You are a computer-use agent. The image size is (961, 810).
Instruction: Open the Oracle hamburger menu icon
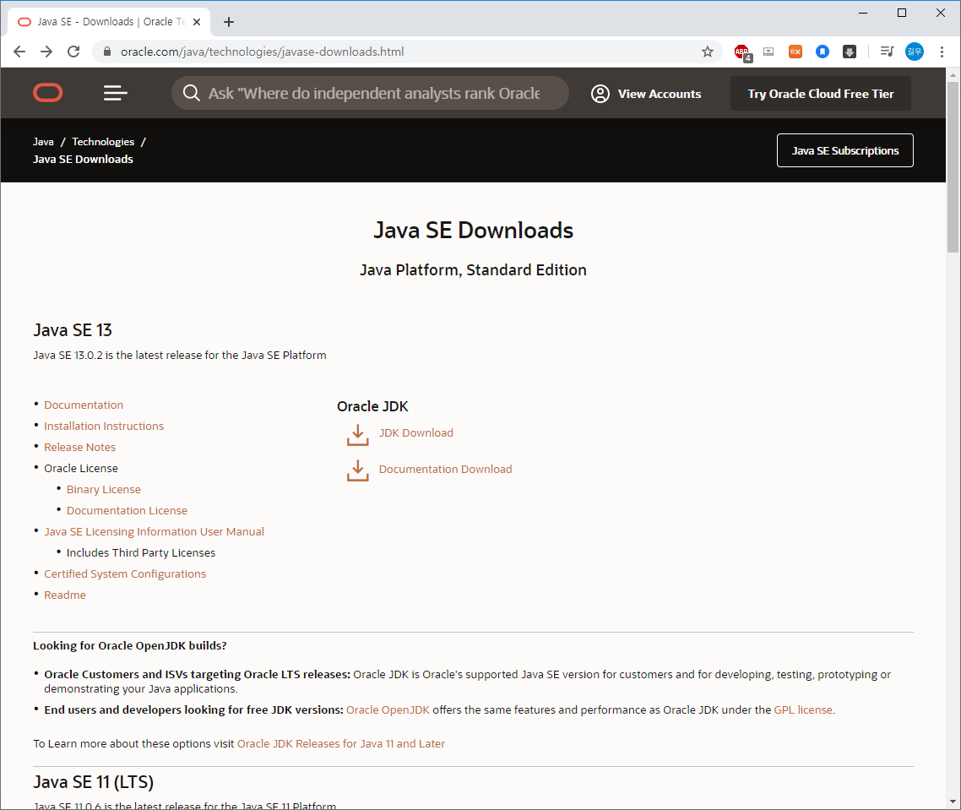115,93
